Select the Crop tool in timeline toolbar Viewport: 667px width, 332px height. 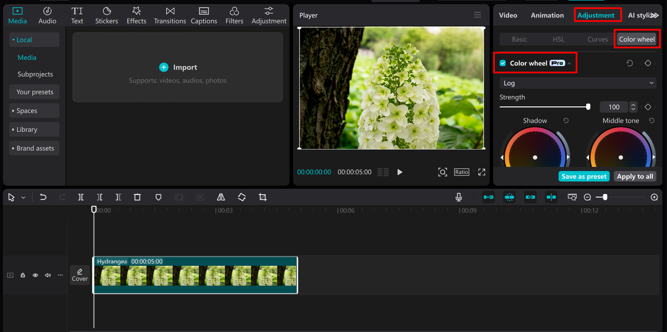[263, 197]
